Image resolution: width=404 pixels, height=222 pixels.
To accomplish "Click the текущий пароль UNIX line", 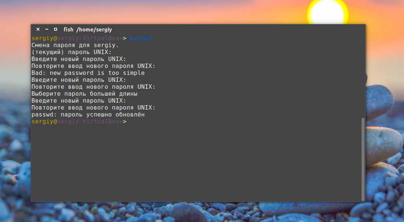I will tap(72, 52).
